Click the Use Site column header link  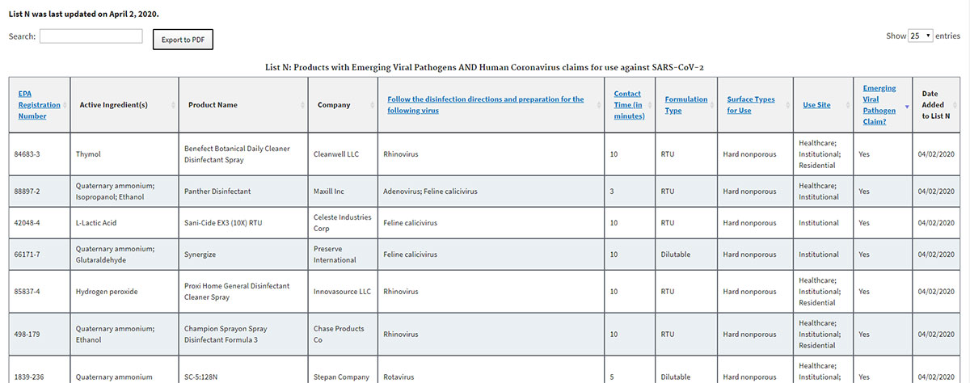[816, 105]
